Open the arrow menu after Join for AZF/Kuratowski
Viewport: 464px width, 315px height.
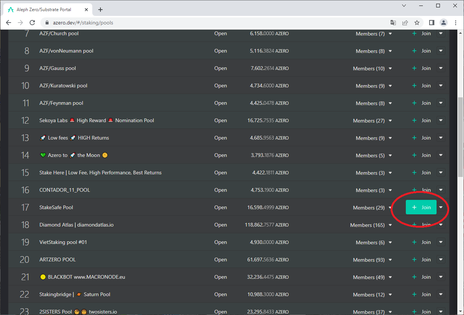click(441, 86)
